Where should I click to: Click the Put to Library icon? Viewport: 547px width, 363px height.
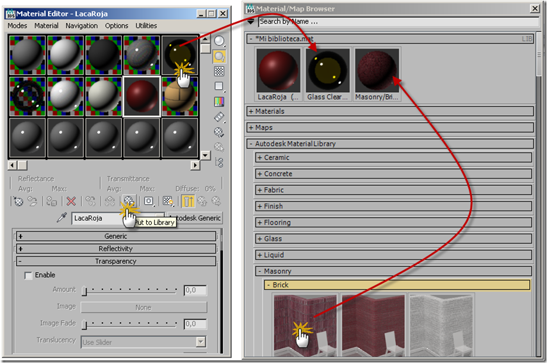pyautogui.click(x=129, y=201)
